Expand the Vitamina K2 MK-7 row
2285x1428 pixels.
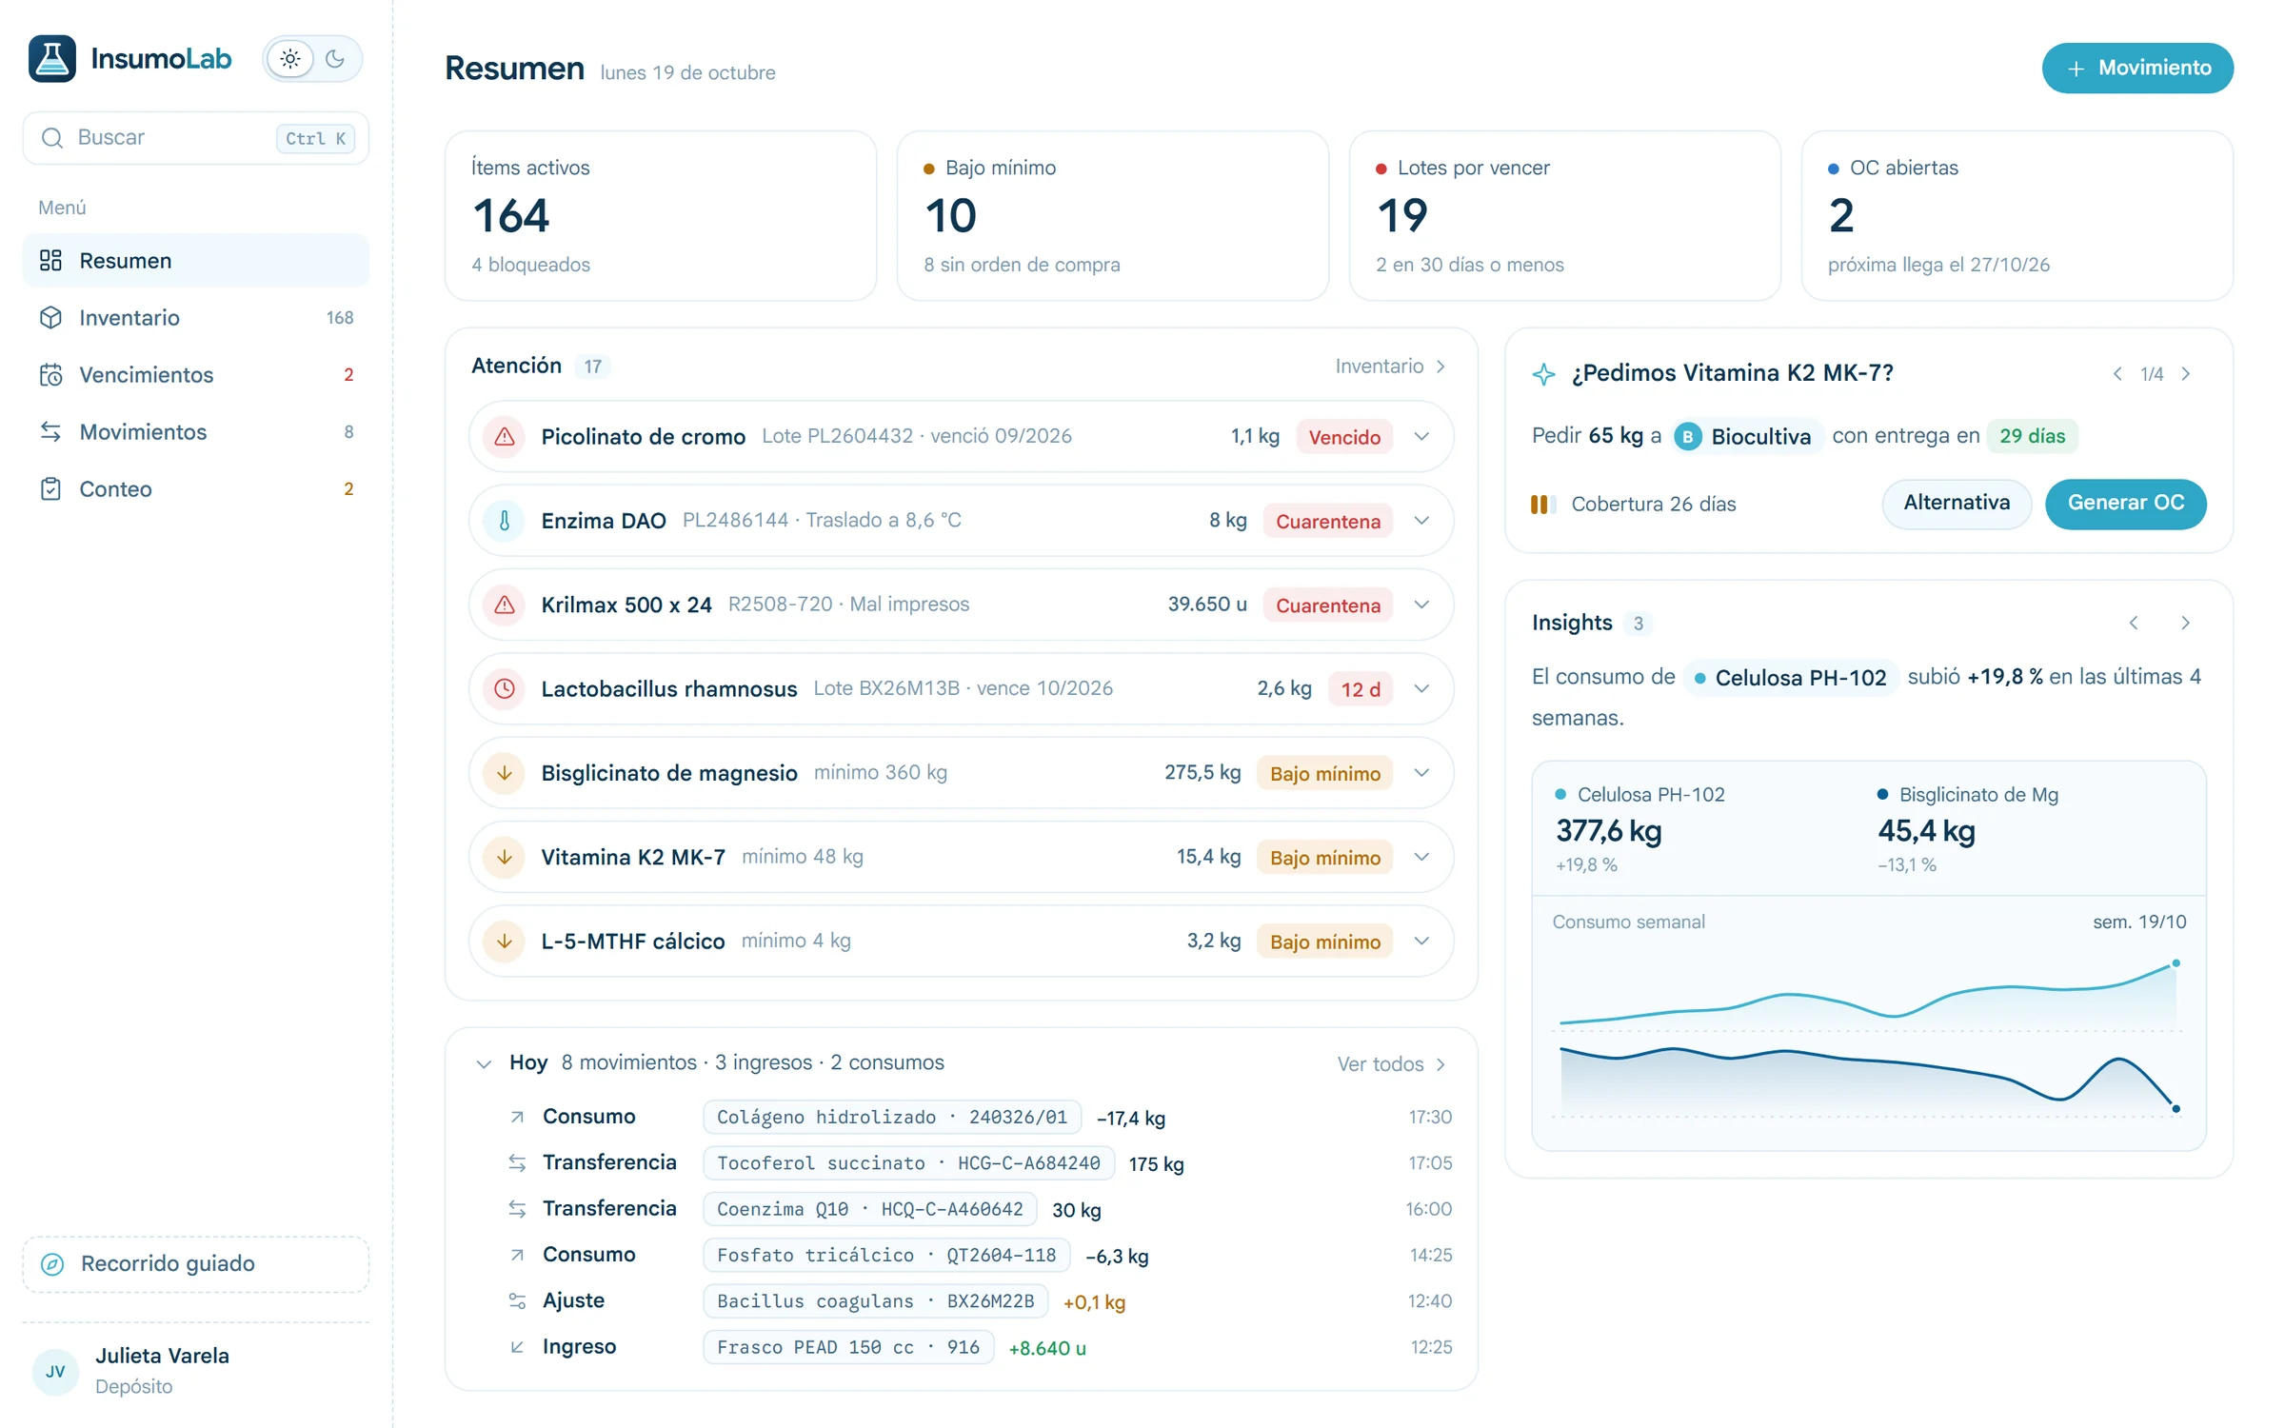tap(1421, 857)
